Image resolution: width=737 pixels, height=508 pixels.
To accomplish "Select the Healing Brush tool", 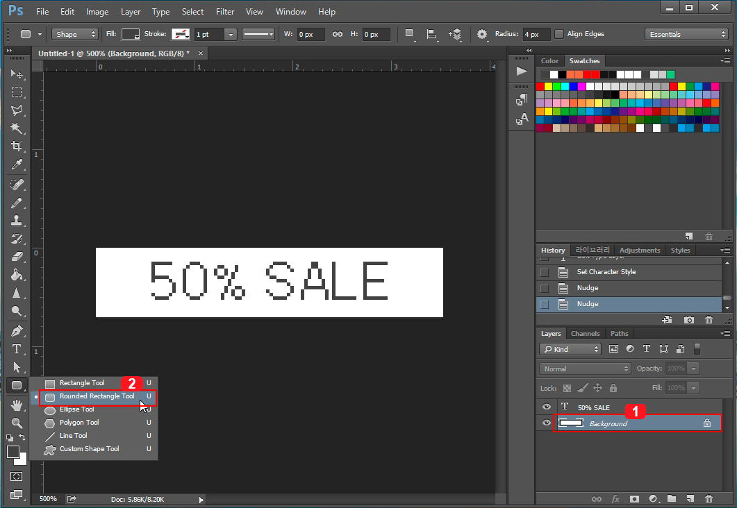I will click(17, 185).
